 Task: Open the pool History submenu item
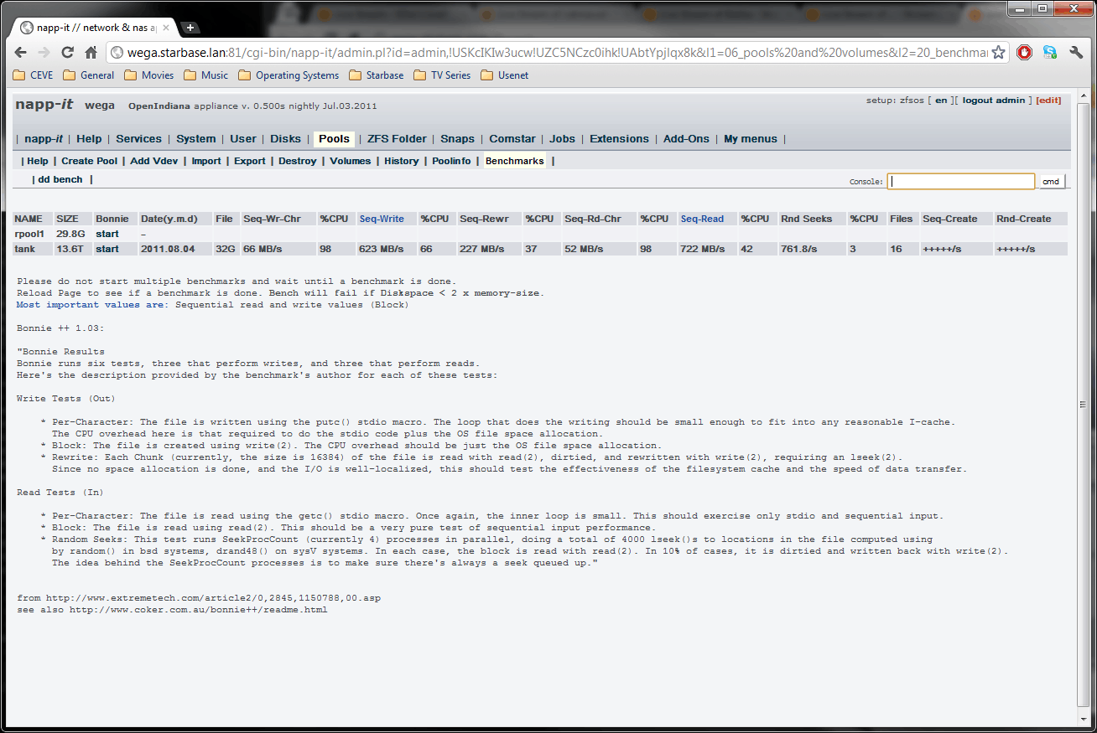(402, 161)
